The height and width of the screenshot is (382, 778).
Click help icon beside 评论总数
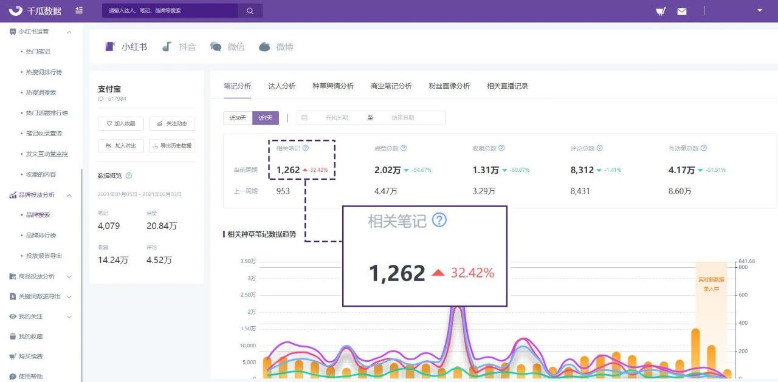(600, 148)
